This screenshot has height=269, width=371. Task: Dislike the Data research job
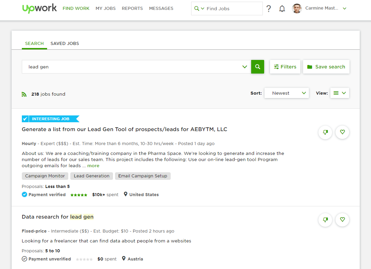point(325,220)
